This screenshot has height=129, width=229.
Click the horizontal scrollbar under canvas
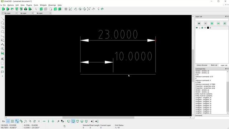click(x=98, y=118)
